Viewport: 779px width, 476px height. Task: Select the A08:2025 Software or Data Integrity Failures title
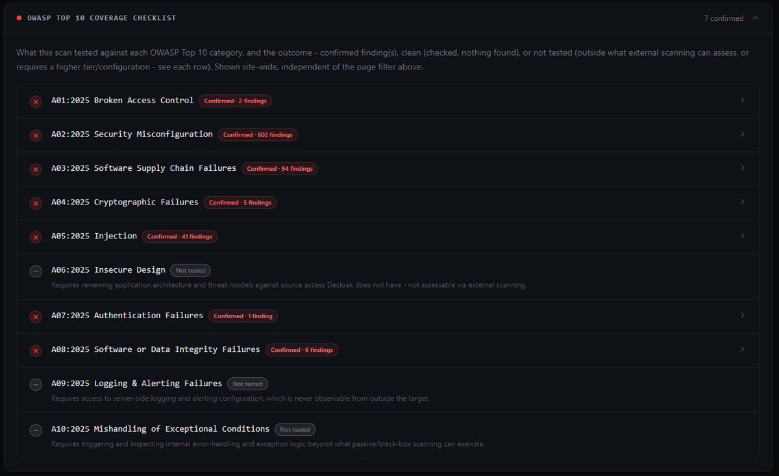point(156,349)
